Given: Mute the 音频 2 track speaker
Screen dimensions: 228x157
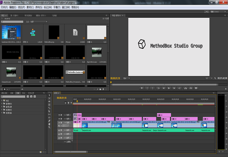Looking at the screenshot, I should coord(59,134).
